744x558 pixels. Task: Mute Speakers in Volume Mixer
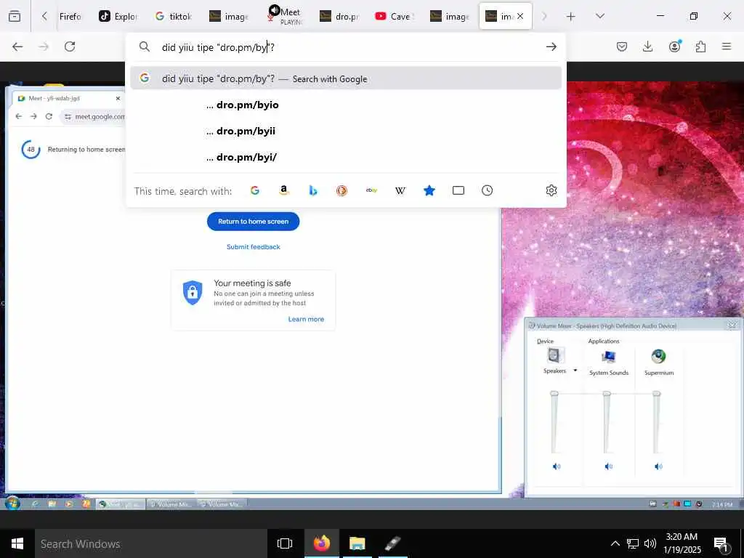point(557,466)
